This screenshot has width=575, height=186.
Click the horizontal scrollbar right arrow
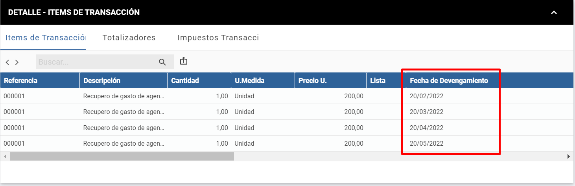click(569, 156)
